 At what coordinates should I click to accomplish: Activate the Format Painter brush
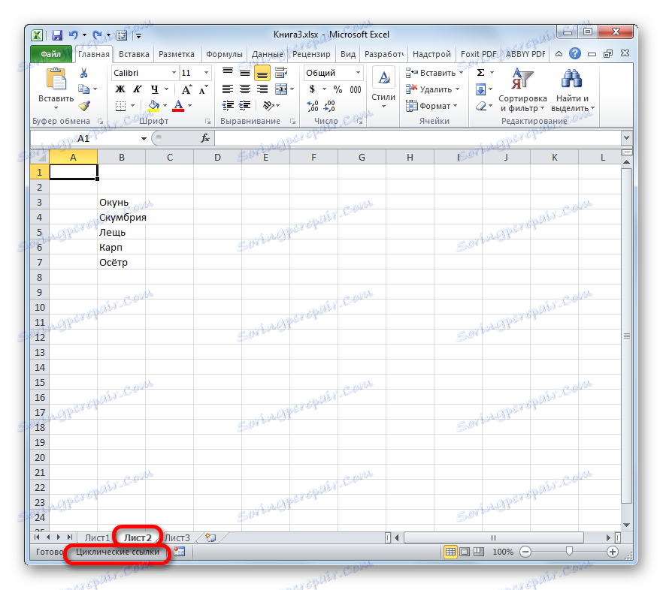(x=84, y=106)
